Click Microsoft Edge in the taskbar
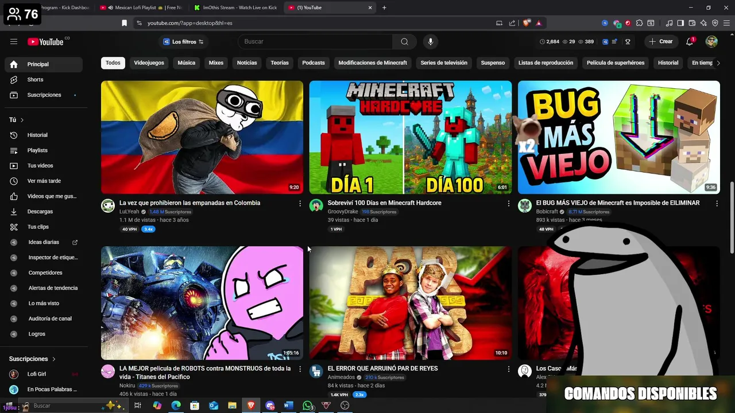Image resolution: width=735 pixels, height=413 pixels. point(176,406)
